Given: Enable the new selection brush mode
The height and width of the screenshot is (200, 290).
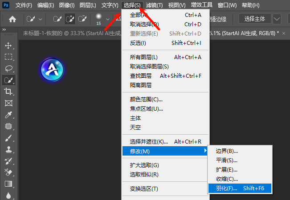Looking at the screenshot, I should [x=57, y=19].
